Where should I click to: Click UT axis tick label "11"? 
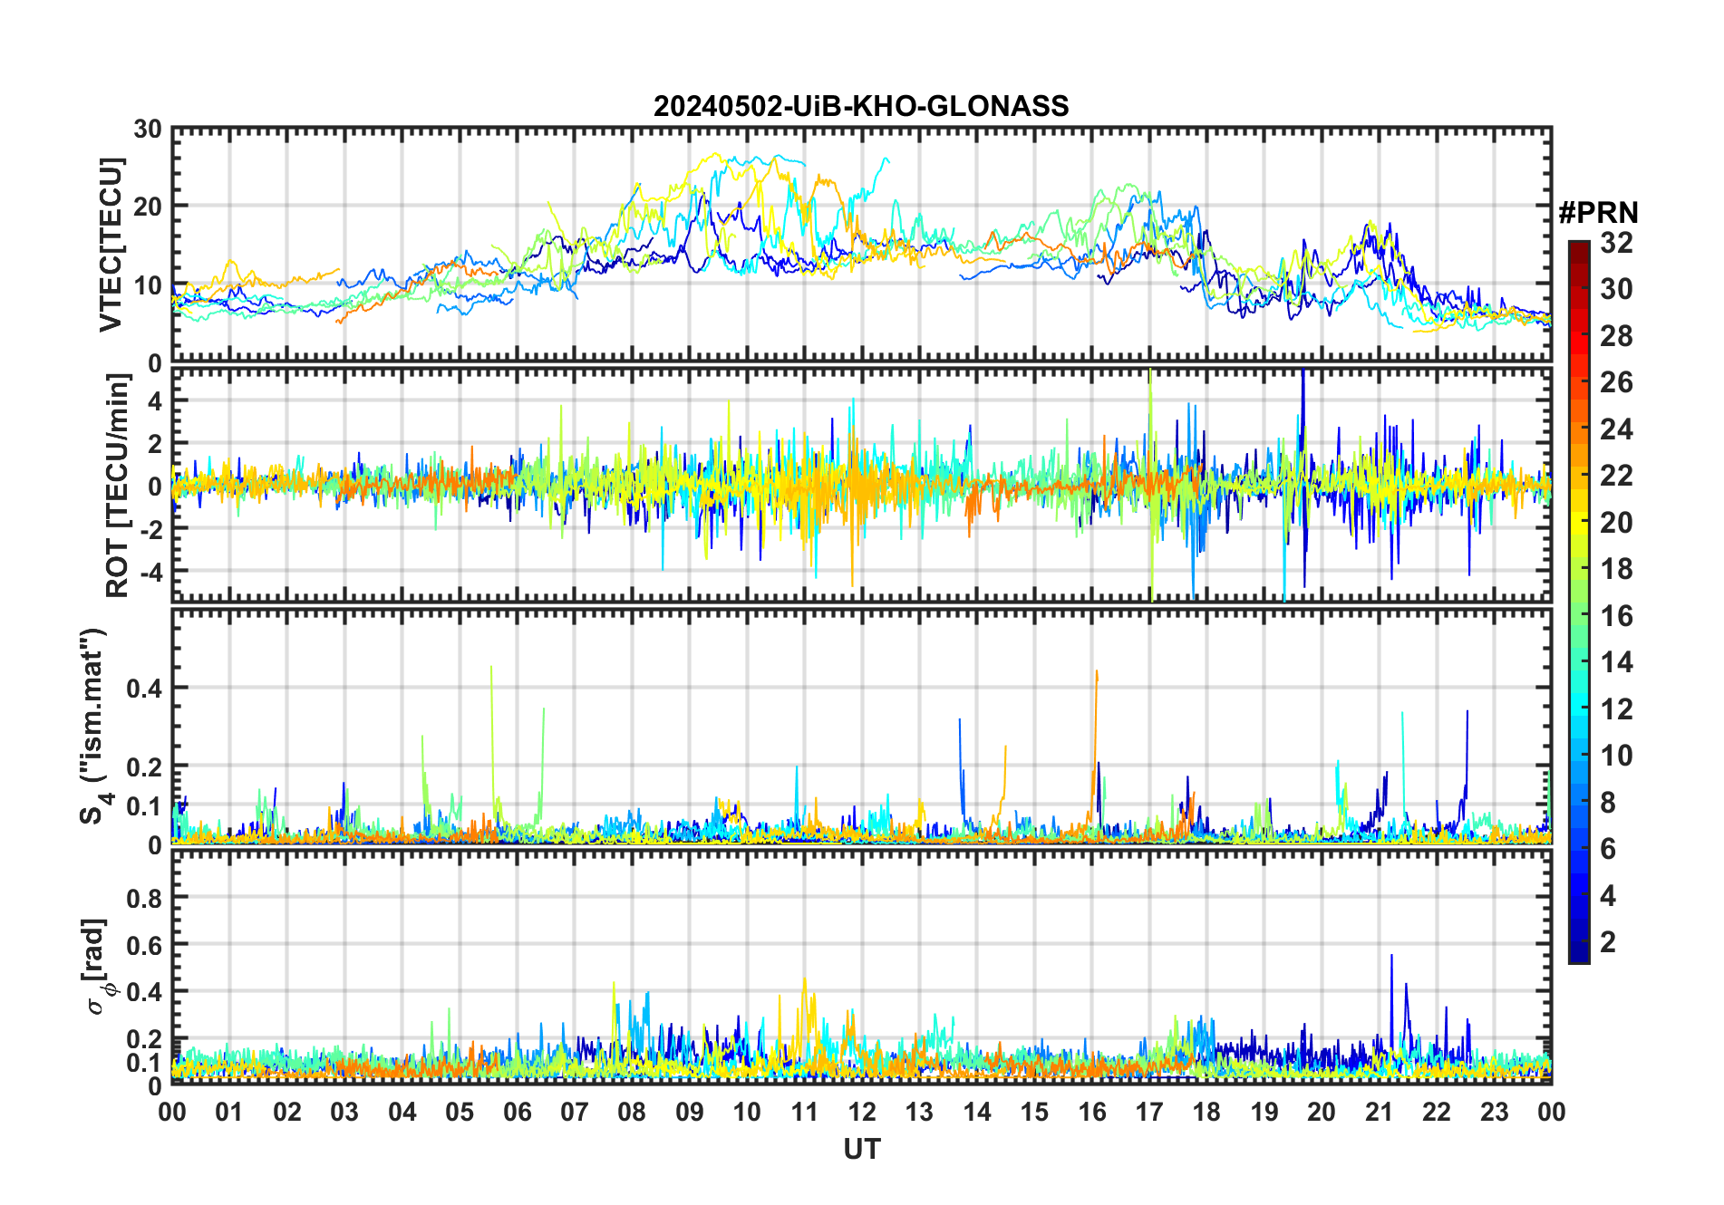tap(805, 1113)
